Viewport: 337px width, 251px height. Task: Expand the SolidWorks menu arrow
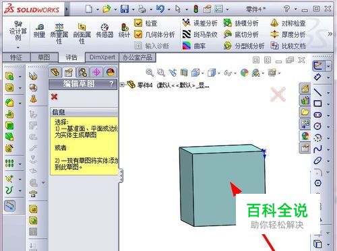67,9
